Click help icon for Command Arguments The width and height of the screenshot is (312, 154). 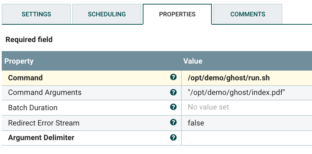click(173, 92)
